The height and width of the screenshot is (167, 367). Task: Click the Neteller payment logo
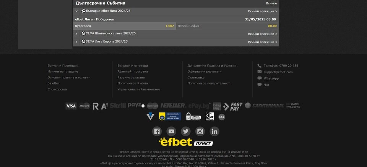tap(173, 105)
